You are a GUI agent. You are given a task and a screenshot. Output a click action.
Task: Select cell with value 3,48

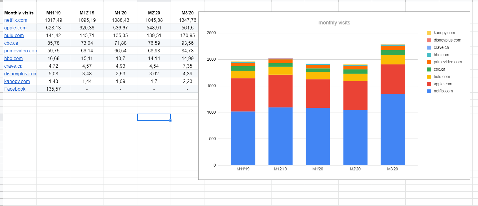[87, 74]
